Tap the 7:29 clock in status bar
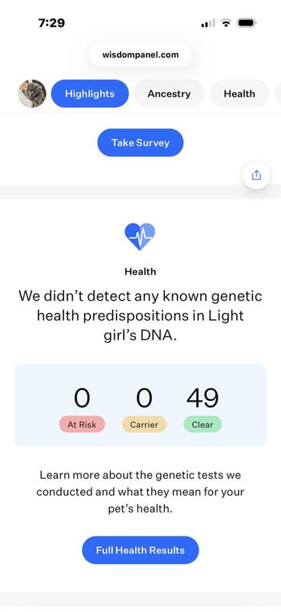Image resolution: width=281 pixels, height=612 pixels. (51, 23)
